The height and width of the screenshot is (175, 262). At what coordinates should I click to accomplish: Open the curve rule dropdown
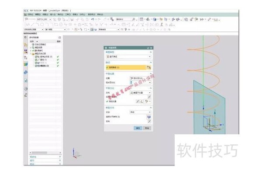pos(109,29)
